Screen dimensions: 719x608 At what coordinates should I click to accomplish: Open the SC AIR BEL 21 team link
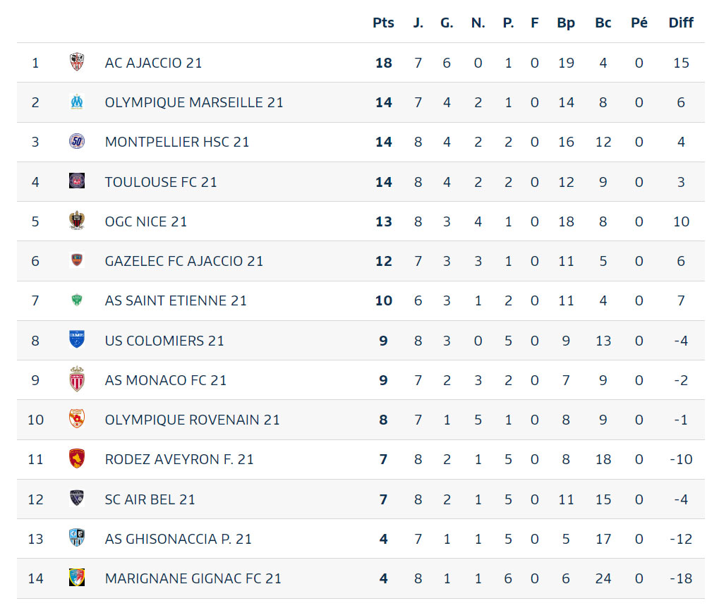point(150,499)
